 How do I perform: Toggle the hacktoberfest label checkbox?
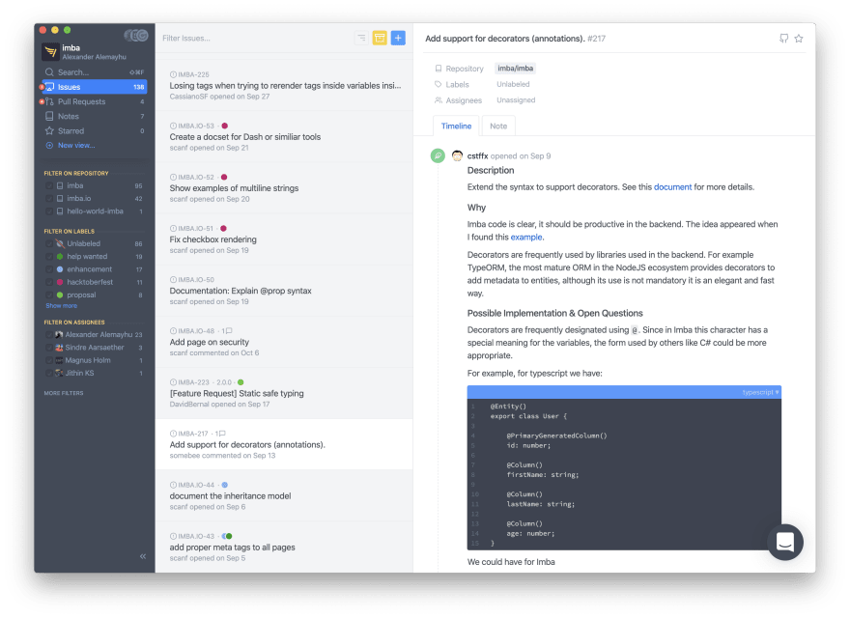[x=49, y=282]
